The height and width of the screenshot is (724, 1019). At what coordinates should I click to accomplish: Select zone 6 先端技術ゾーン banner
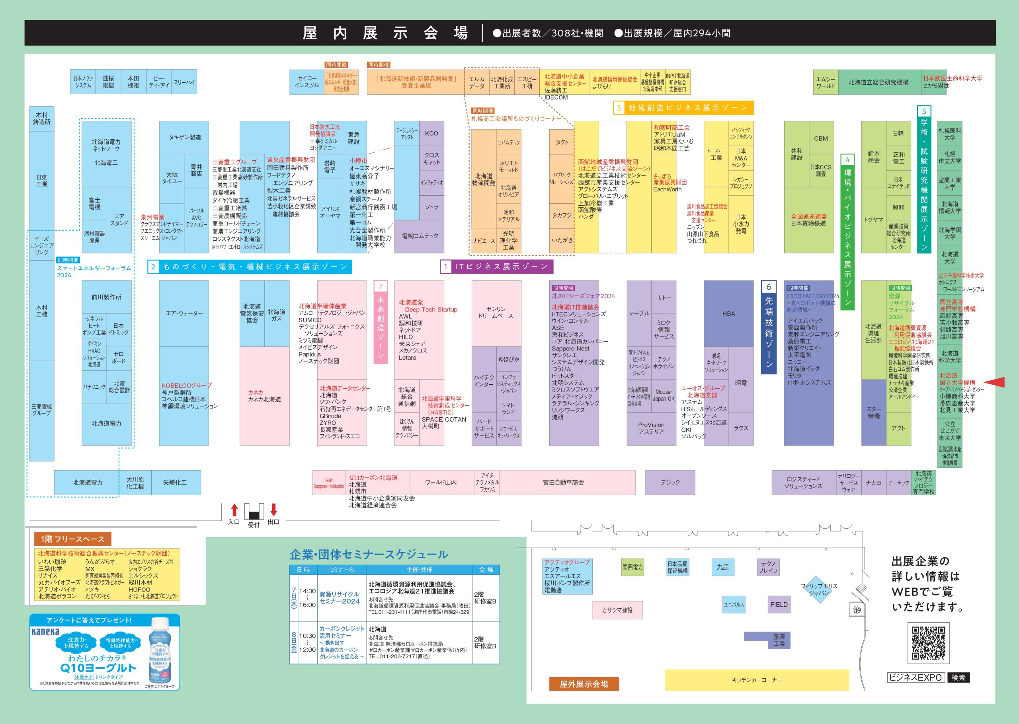click(x=769, y=327)
